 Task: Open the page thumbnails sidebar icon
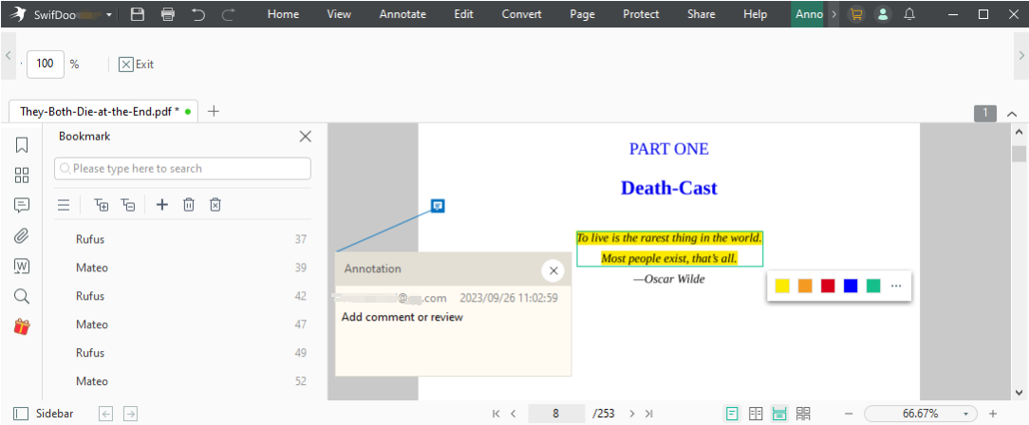point(22,176)
